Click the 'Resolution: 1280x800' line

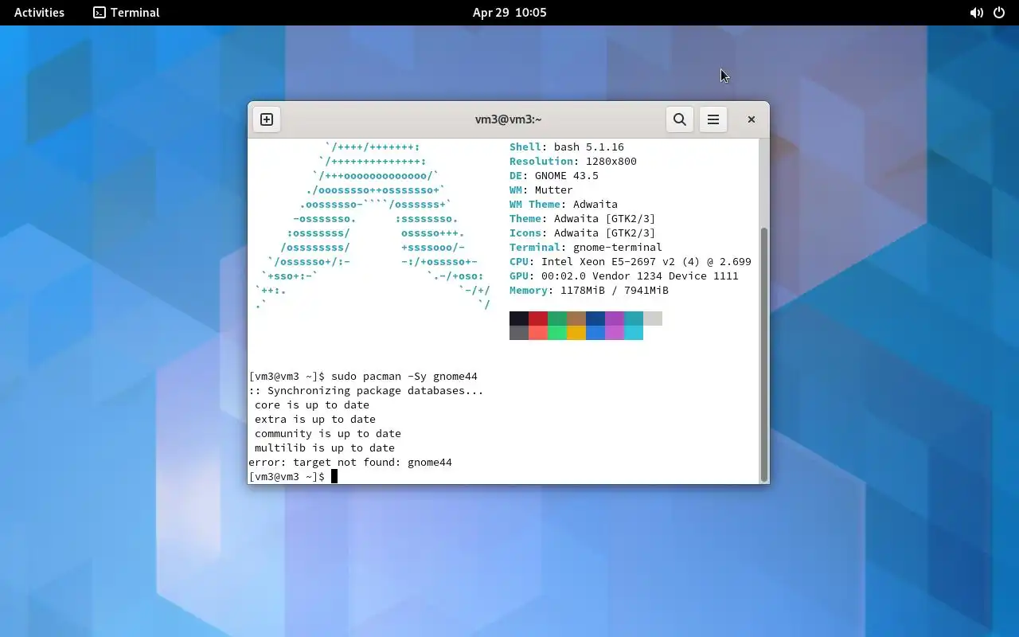coord(573,162)
